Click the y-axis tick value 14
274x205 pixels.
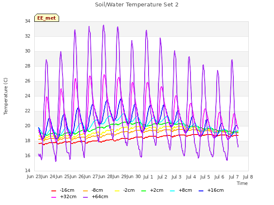click(x=27, y=170)
